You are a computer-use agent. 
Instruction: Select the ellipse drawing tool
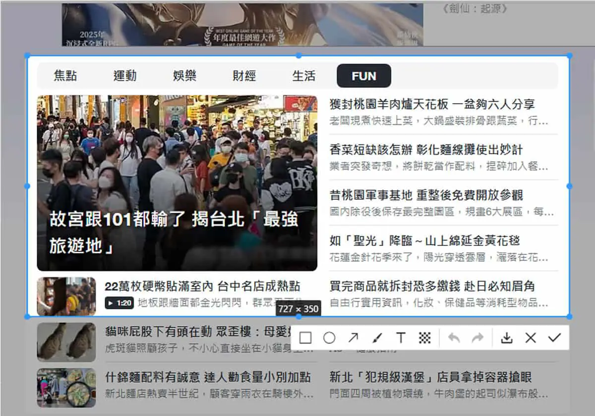click(x=329, y=338)
